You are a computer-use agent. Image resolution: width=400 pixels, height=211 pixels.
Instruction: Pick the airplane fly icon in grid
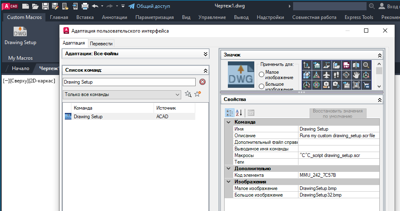(x=327, y=75)
